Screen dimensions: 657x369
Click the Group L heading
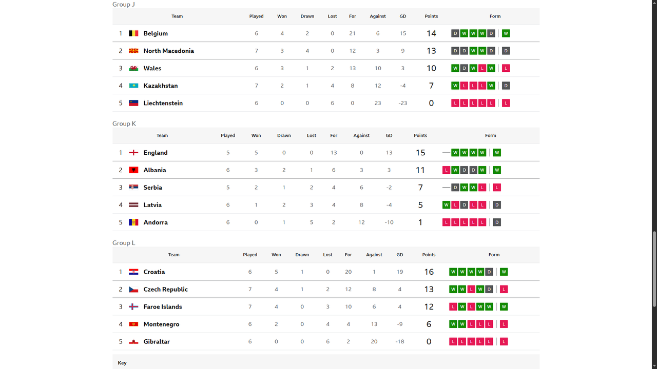(124, 243)
